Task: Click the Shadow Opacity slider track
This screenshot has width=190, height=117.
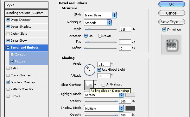Action: click(x=101, y=115)
